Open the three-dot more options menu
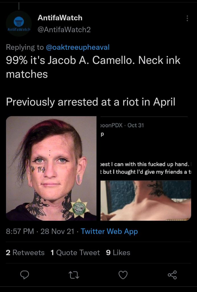The width and height of the screenshot is (197, 292). click(187, 18)
